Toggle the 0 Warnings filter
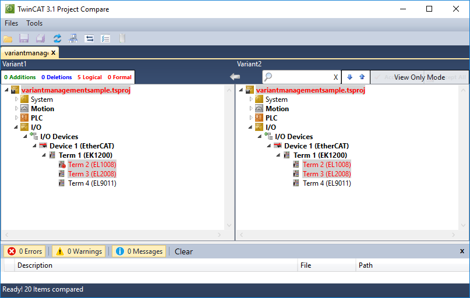This screenshot has height=298, width=470. tap(79, 251)
